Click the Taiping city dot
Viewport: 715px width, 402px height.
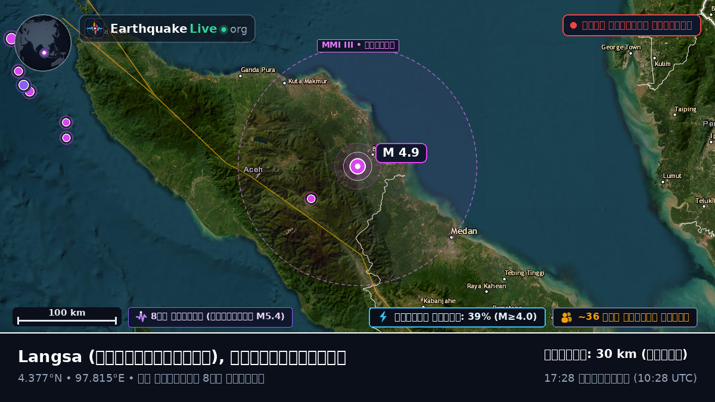coord(674,115)
